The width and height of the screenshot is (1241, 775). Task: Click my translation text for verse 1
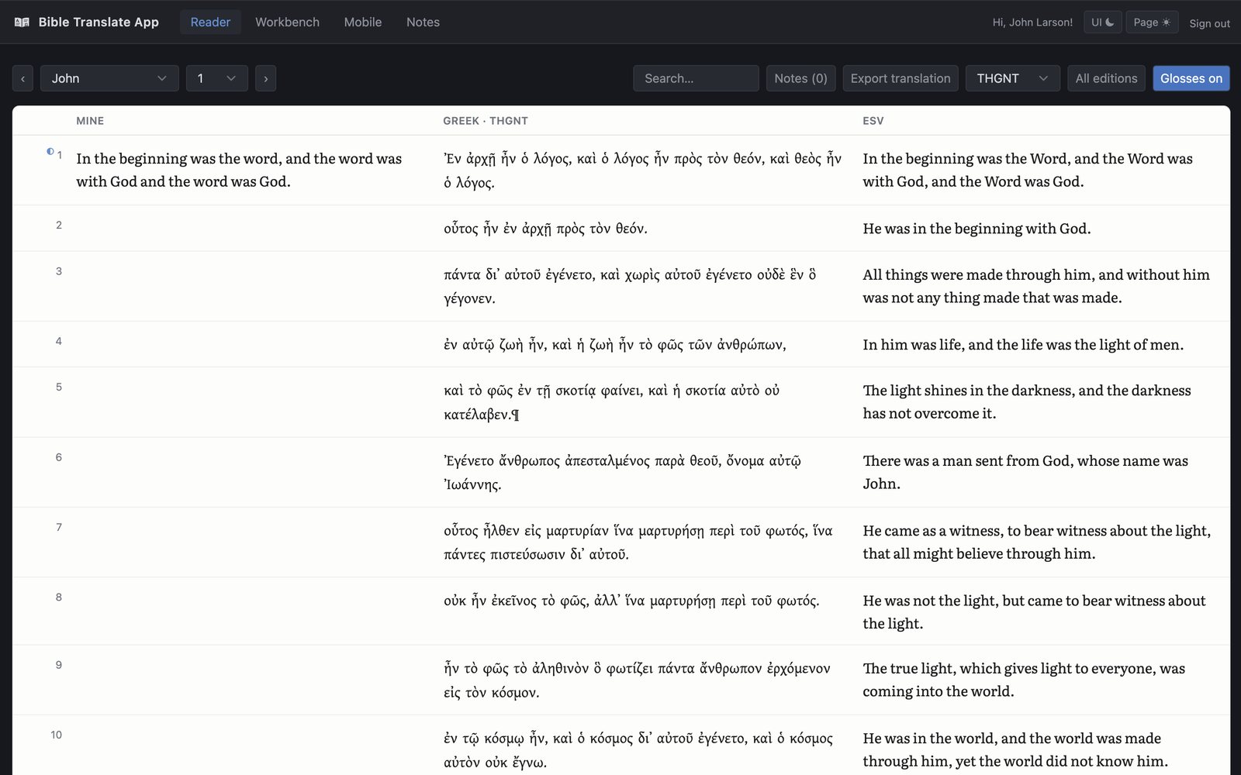click(239, 170)
